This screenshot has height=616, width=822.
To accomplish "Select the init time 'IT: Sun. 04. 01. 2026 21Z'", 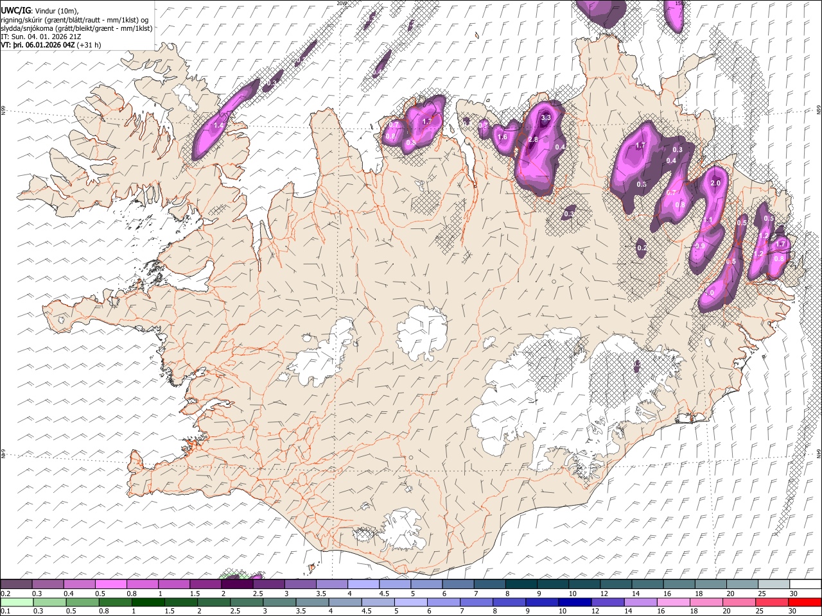I will (40, 37).
